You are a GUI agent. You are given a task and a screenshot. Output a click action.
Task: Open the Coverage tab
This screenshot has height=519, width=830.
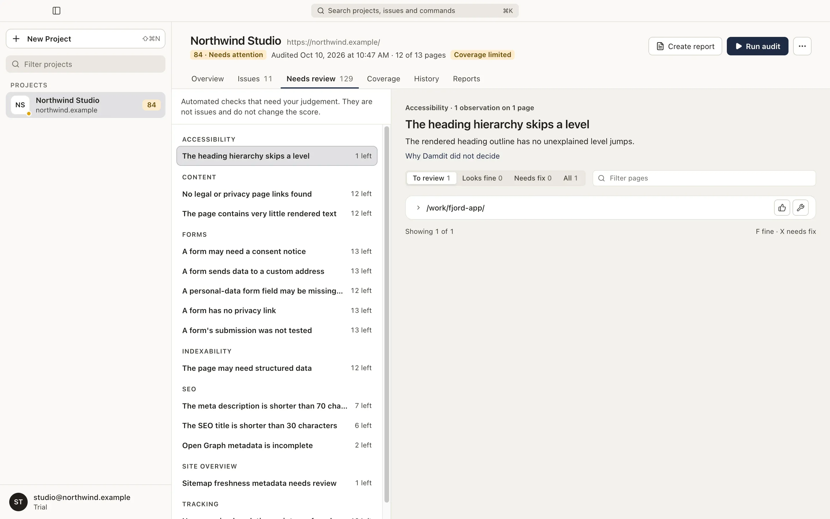(384, 79)
